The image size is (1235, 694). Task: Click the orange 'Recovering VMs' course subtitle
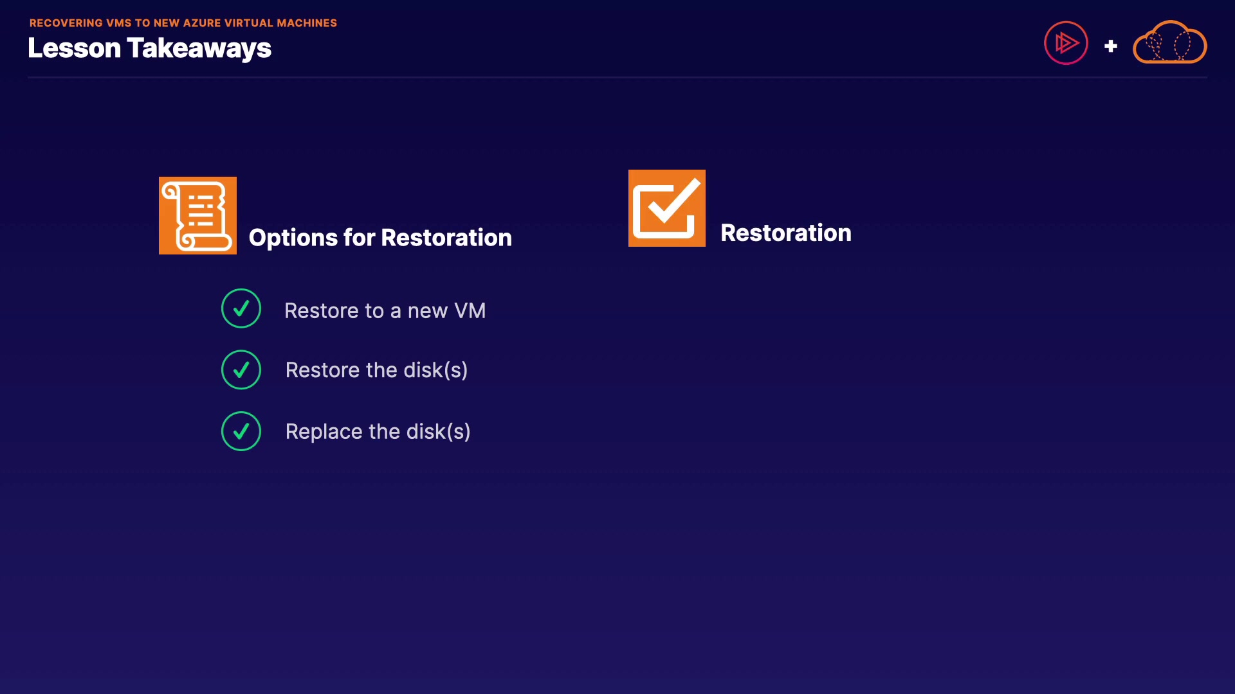183,23
